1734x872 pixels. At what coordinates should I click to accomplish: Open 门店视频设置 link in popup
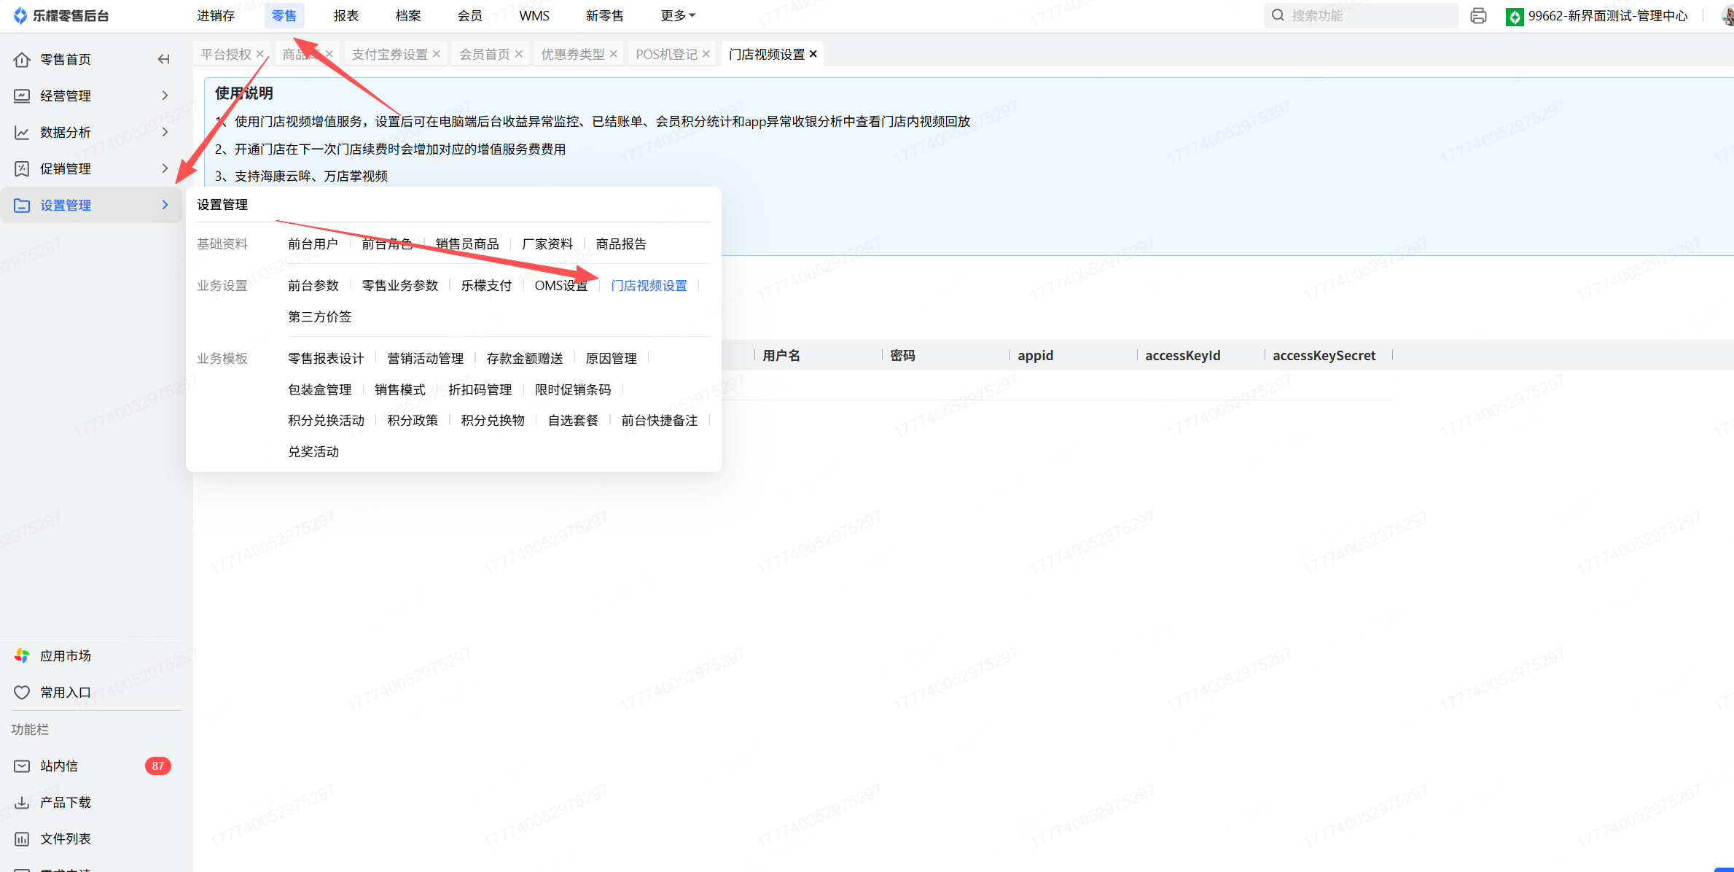(649, 285)
